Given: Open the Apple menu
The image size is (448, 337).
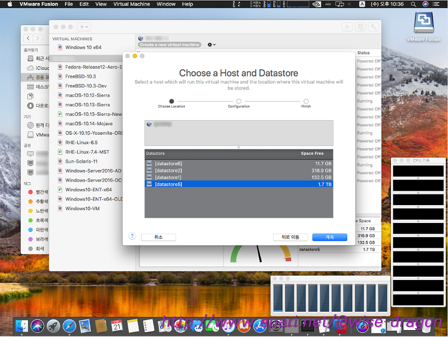Looking at the screenshot, I should (x=10, y=4).
